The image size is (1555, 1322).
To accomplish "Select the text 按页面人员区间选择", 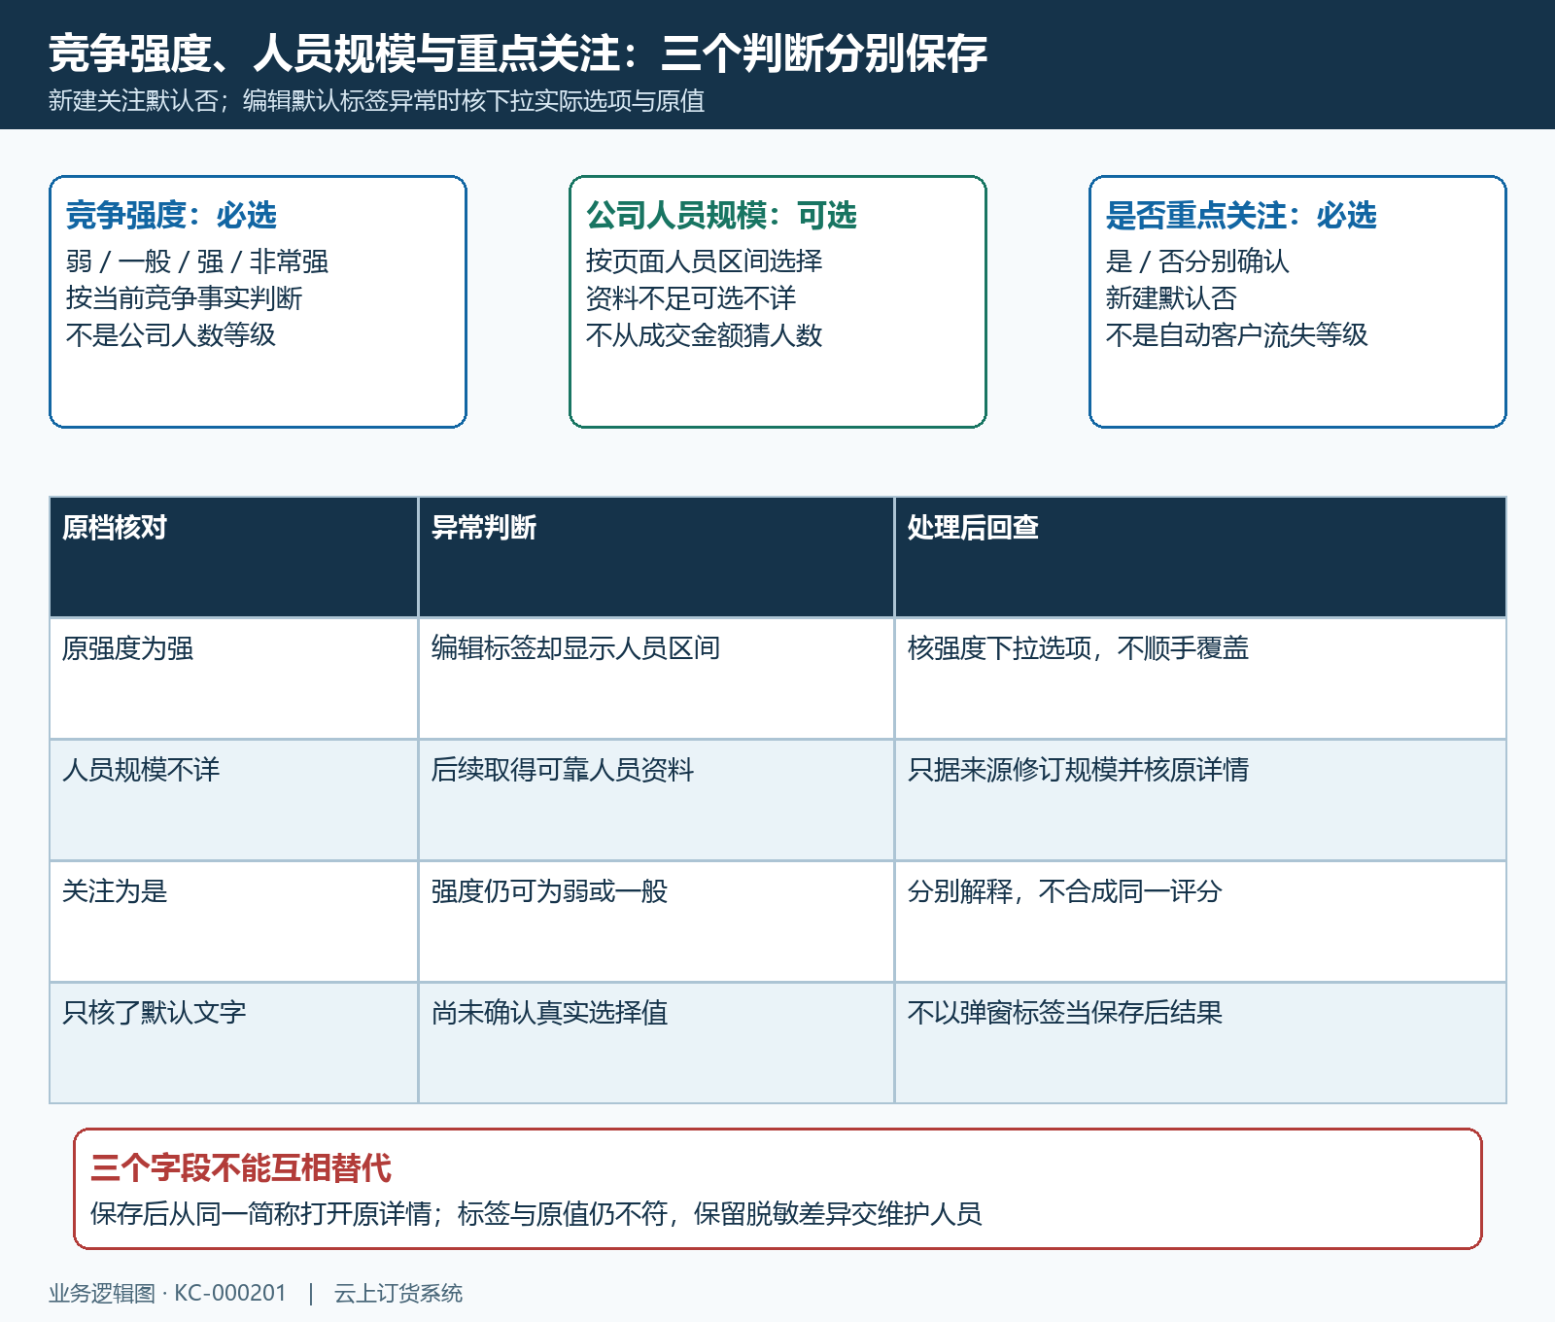I will [704, 261].
